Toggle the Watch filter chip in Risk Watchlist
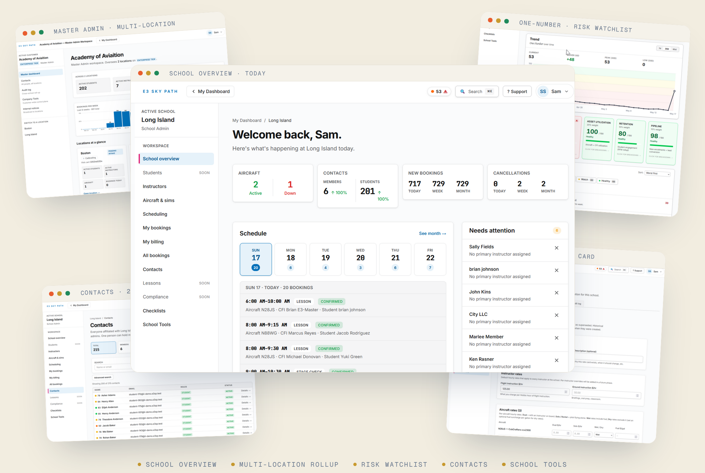The width and height of the screenshot is (705, 473). [586, 180]
